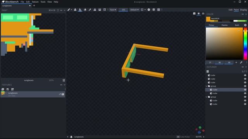Save the sunglasses texture icon
The width and height of the screenshot is (248, 139).
[x=63, y=94]
